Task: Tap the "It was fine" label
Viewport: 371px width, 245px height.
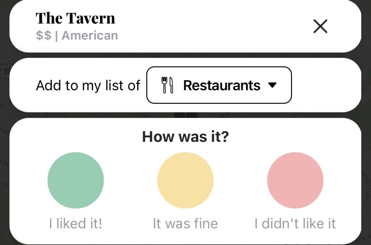Action: (185, 223)
